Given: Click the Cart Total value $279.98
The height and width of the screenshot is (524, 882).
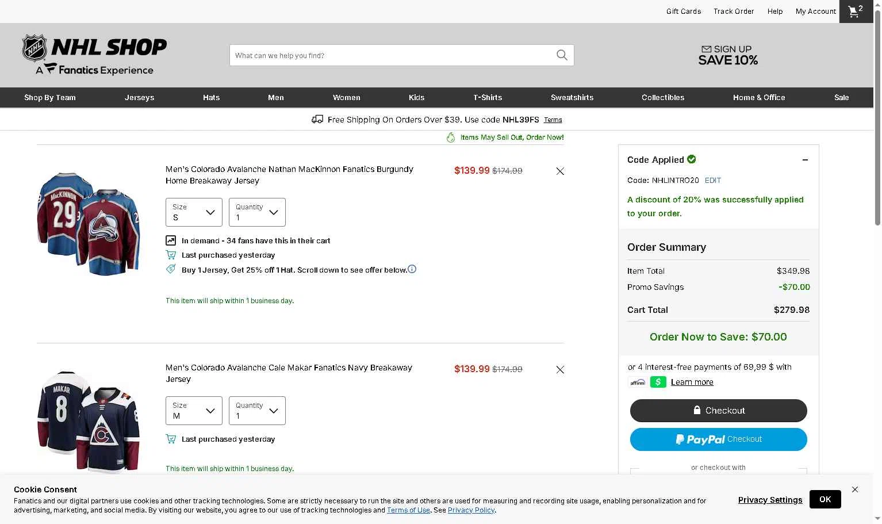Looking at the screenshot, I should 792,310.
